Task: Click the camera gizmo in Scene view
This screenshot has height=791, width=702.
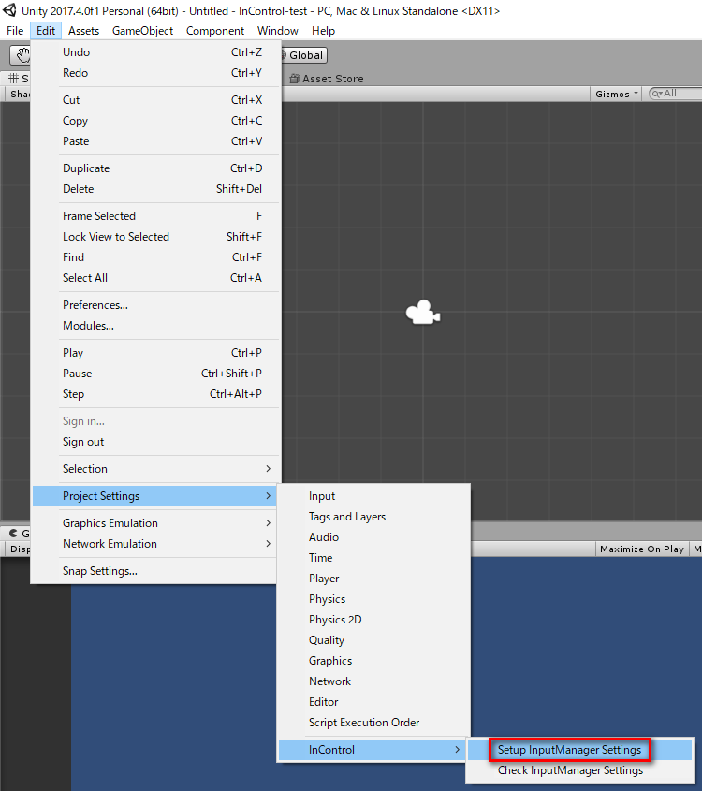Action: 423,313
